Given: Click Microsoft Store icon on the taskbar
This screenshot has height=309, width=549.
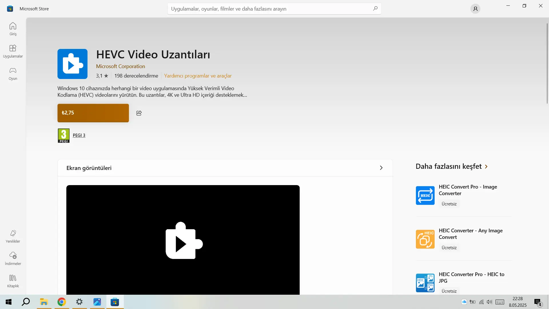Looking at the screenshot, I should (115, 302).
